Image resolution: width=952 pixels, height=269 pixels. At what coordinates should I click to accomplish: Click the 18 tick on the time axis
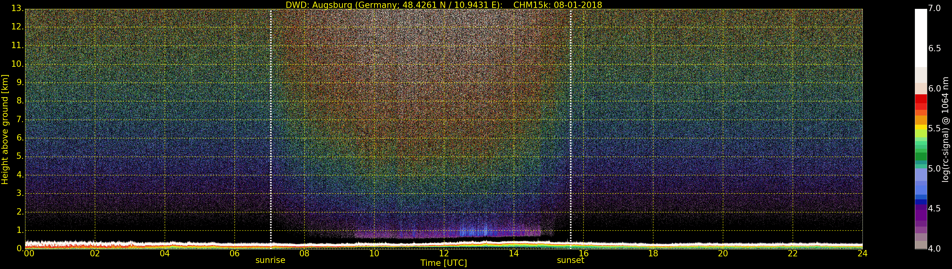pyautogui.click(x=653, y=253)
